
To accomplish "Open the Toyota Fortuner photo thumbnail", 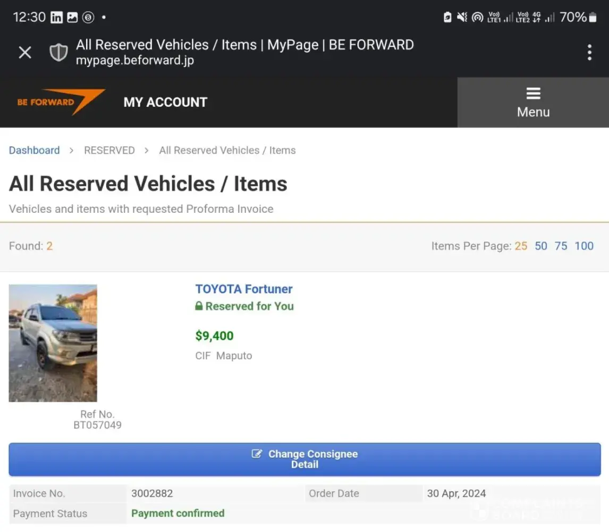I will 53,343.
